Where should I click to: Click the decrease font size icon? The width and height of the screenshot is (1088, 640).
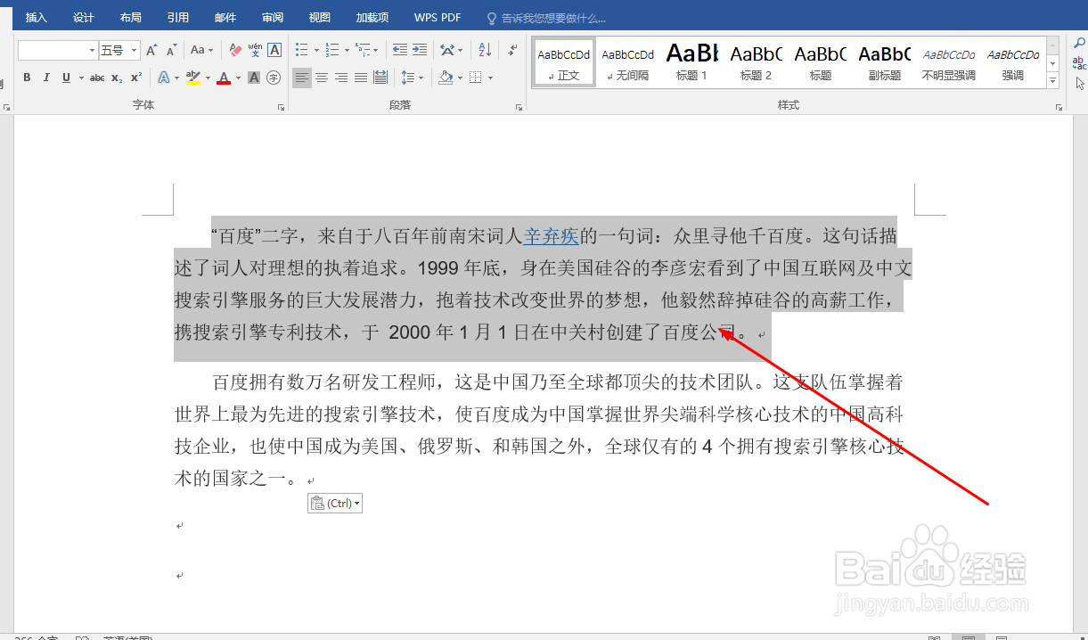click(x=169, y=50)
